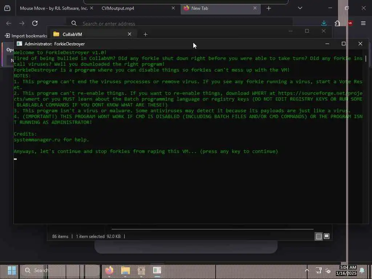Close the ForkieDestroyer console window
The height and width of the screenshot is (279, 372).
click(x=360, y=44)
